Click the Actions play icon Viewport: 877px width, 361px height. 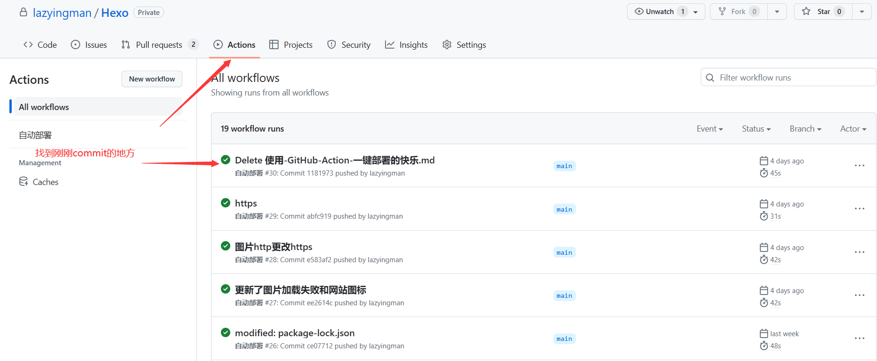(218, 44)
